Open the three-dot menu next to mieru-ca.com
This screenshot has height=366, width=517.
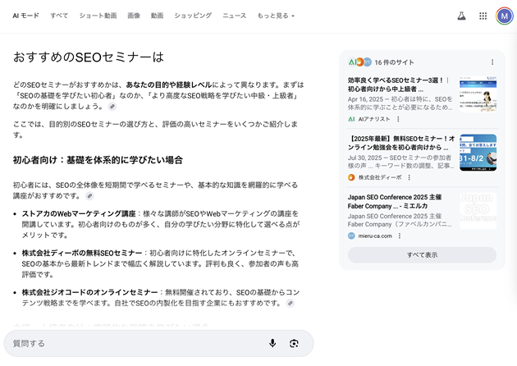coord(400,236)
